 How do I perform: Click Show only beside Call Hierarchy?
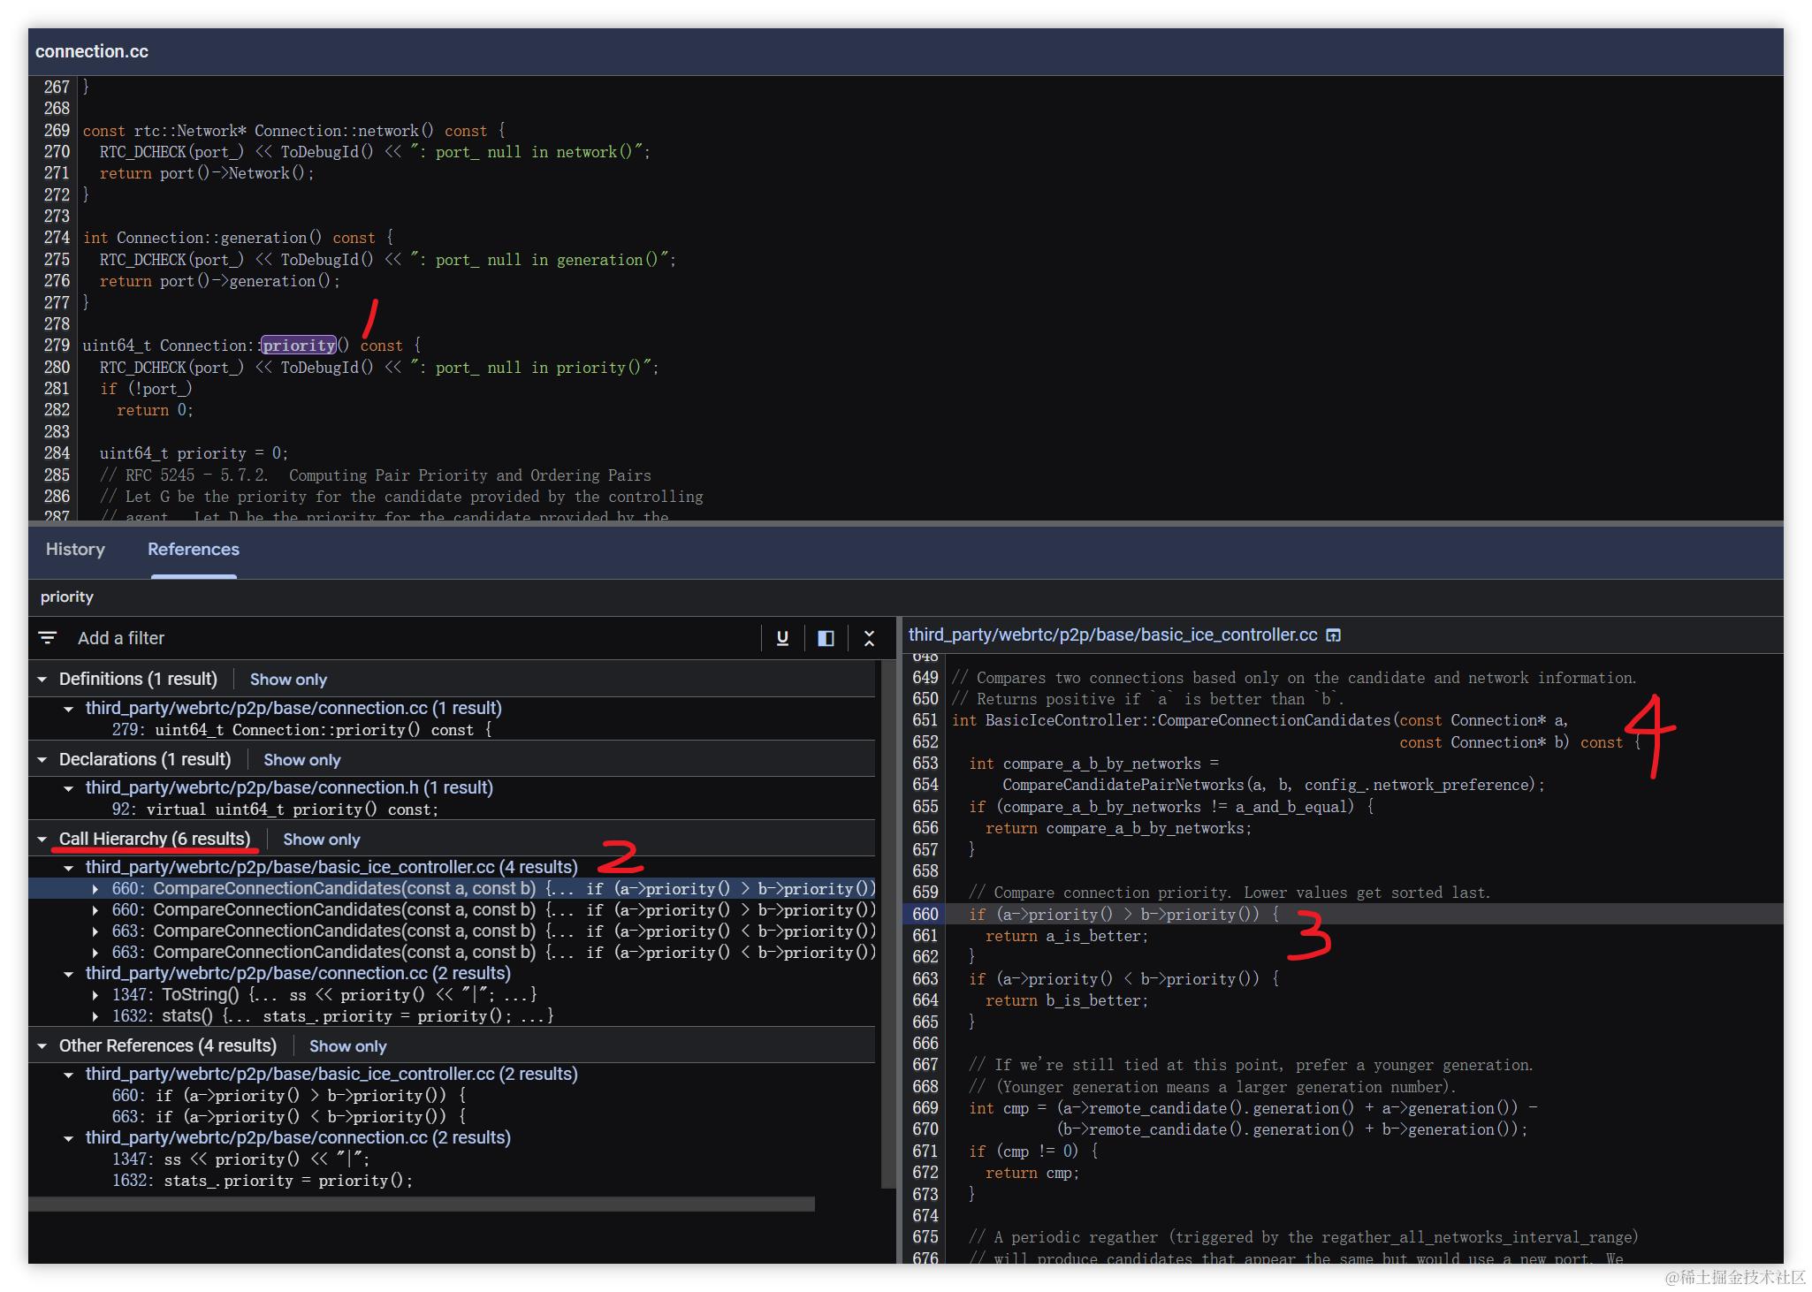point(321,840)
